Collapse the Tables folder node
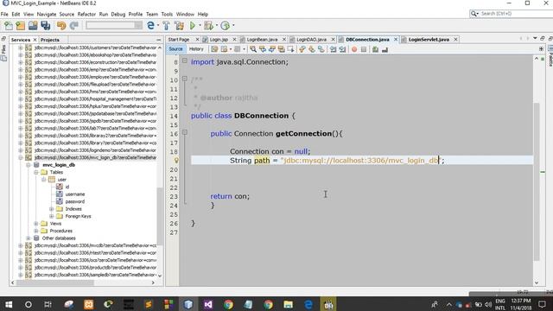Screen dimensions: 553x311 [36, 172]
